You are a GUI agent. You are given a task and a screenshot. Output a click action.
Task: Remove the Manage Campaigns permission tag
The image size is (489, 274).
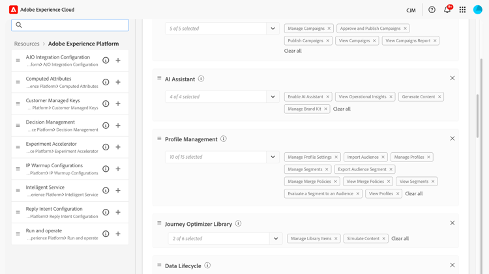pos(329,29)
